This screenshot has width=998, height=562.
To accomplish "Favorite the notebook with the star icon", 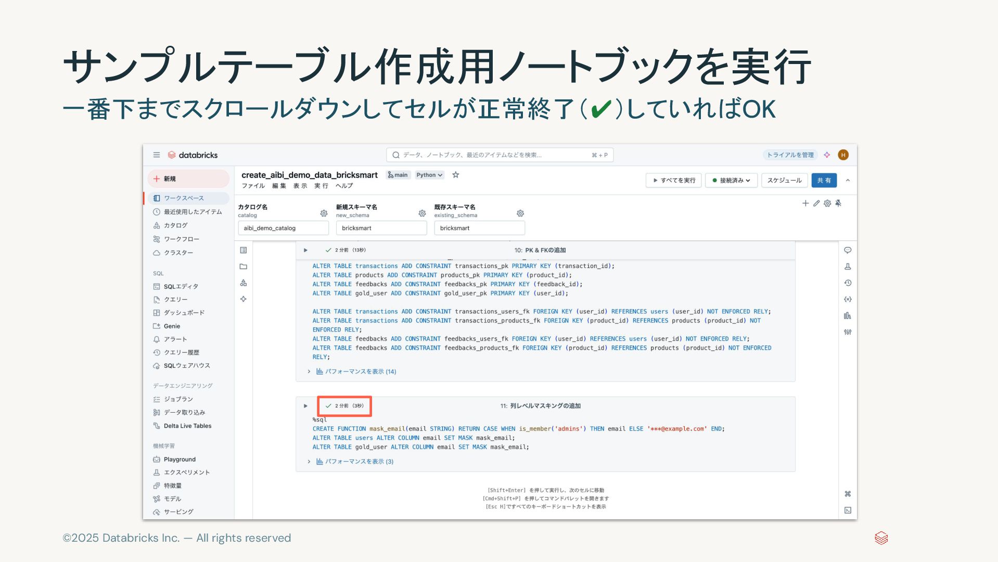I will tap(456, 175).
